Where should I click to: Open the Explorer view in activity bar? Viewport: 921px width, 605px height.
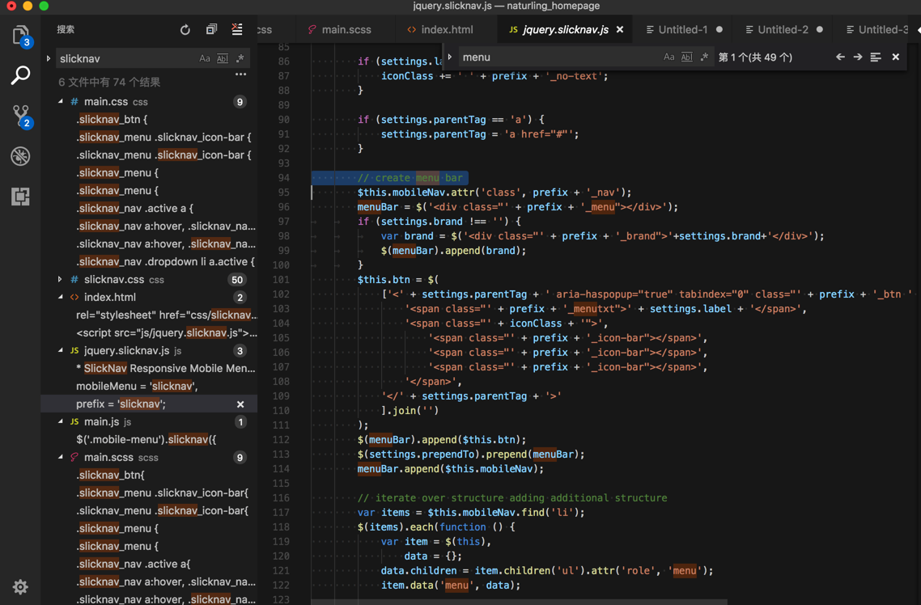20,36
